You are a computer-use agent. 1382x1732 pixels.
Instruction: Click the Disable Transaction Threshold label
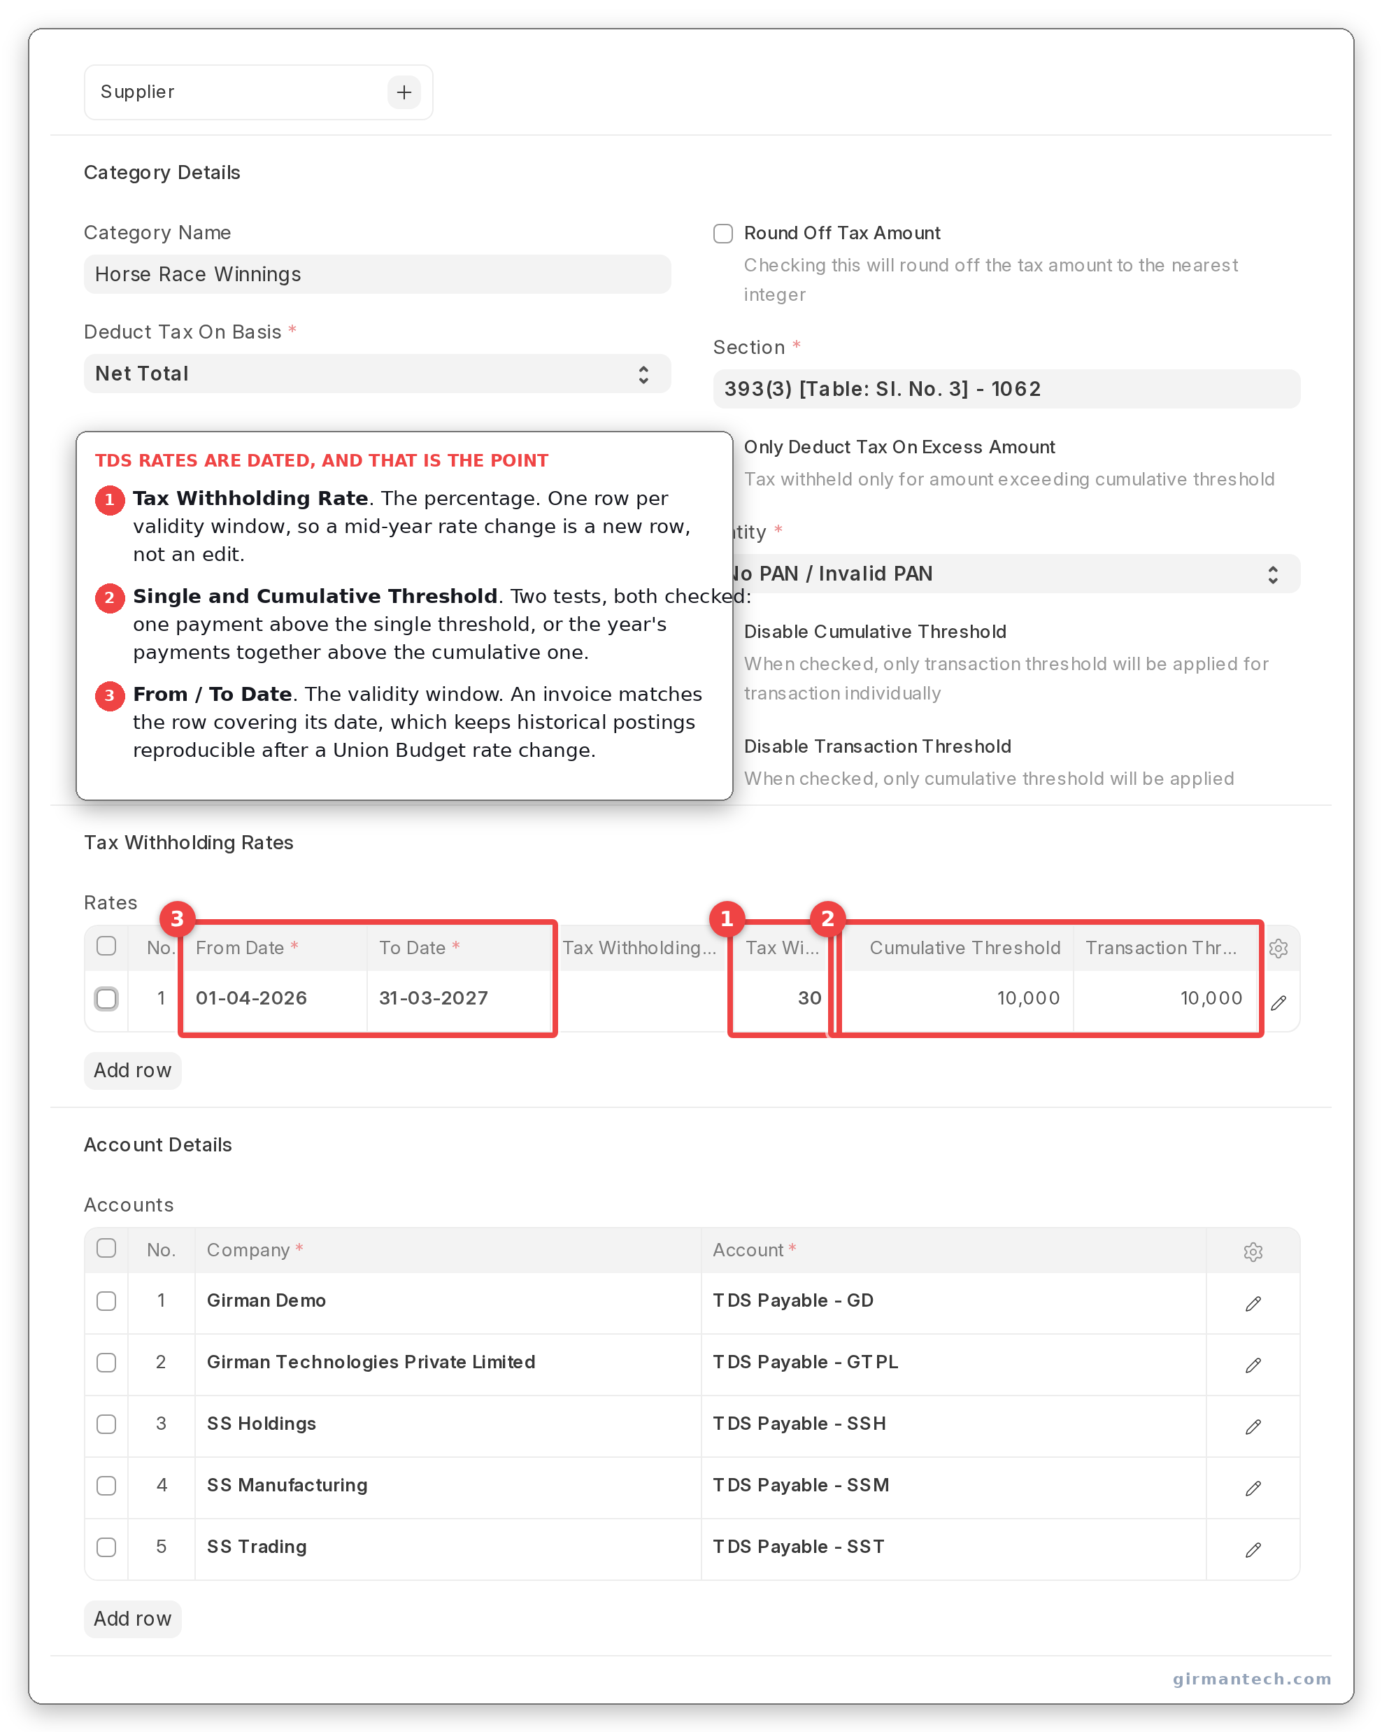878,747
